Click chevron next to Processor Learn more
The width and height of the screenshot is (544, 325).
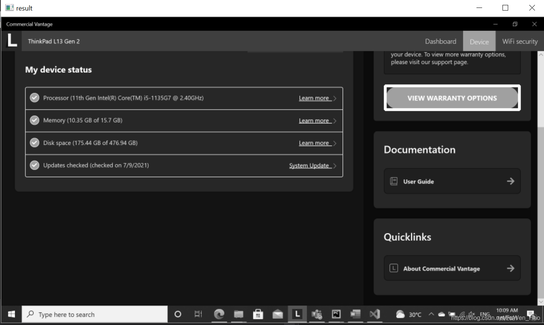tap(335, 98)
